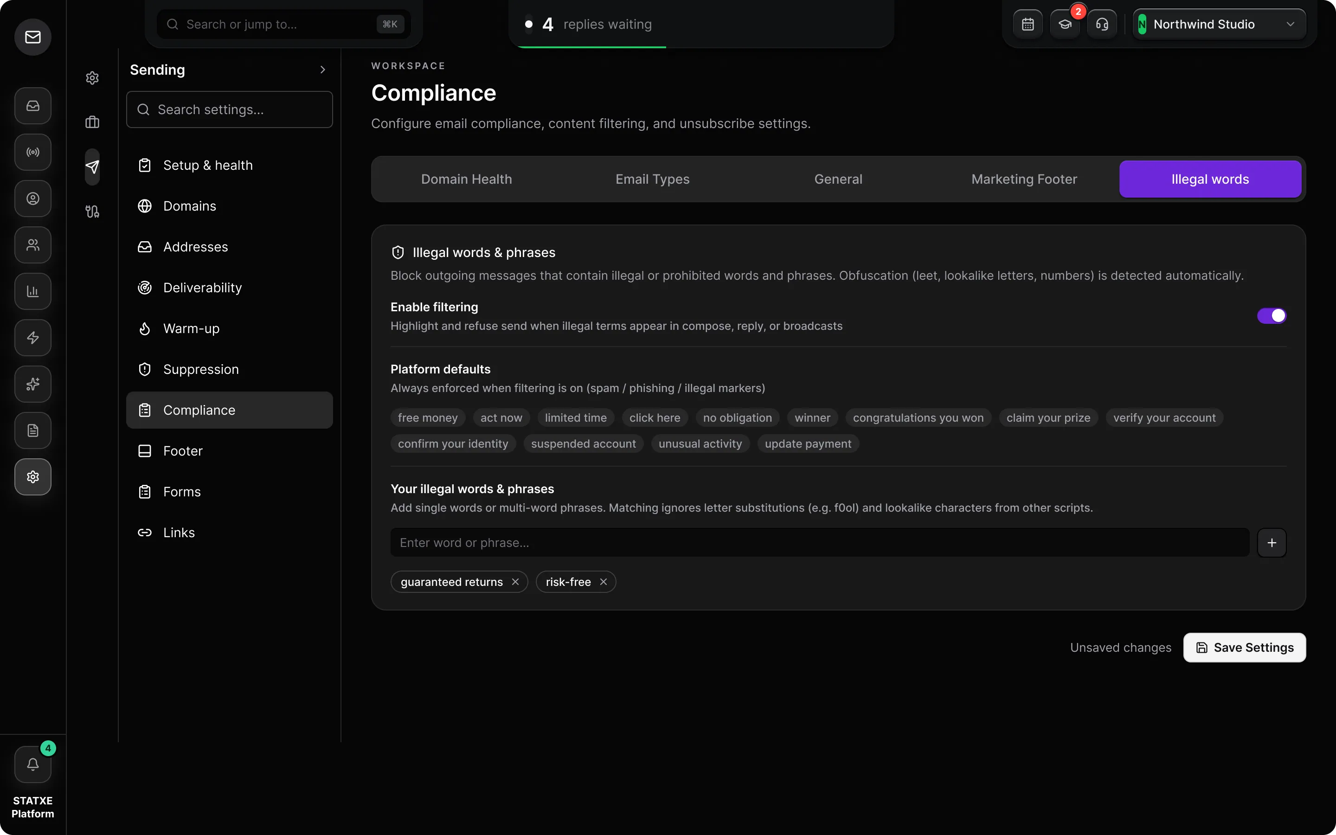Toggle the Enable filtering switch
Image resolution: width=1336 pixels, height=835 pixels.
[1272, 315]
